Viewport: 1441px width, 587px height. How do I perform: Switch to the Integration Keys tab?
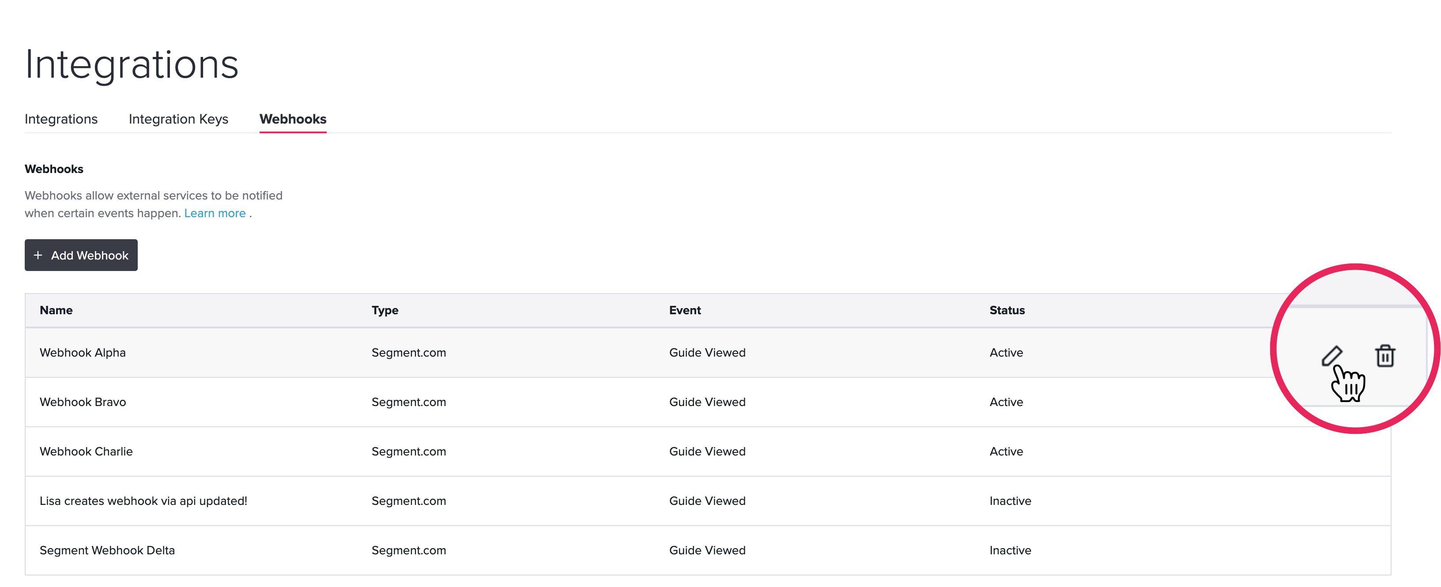178,119
